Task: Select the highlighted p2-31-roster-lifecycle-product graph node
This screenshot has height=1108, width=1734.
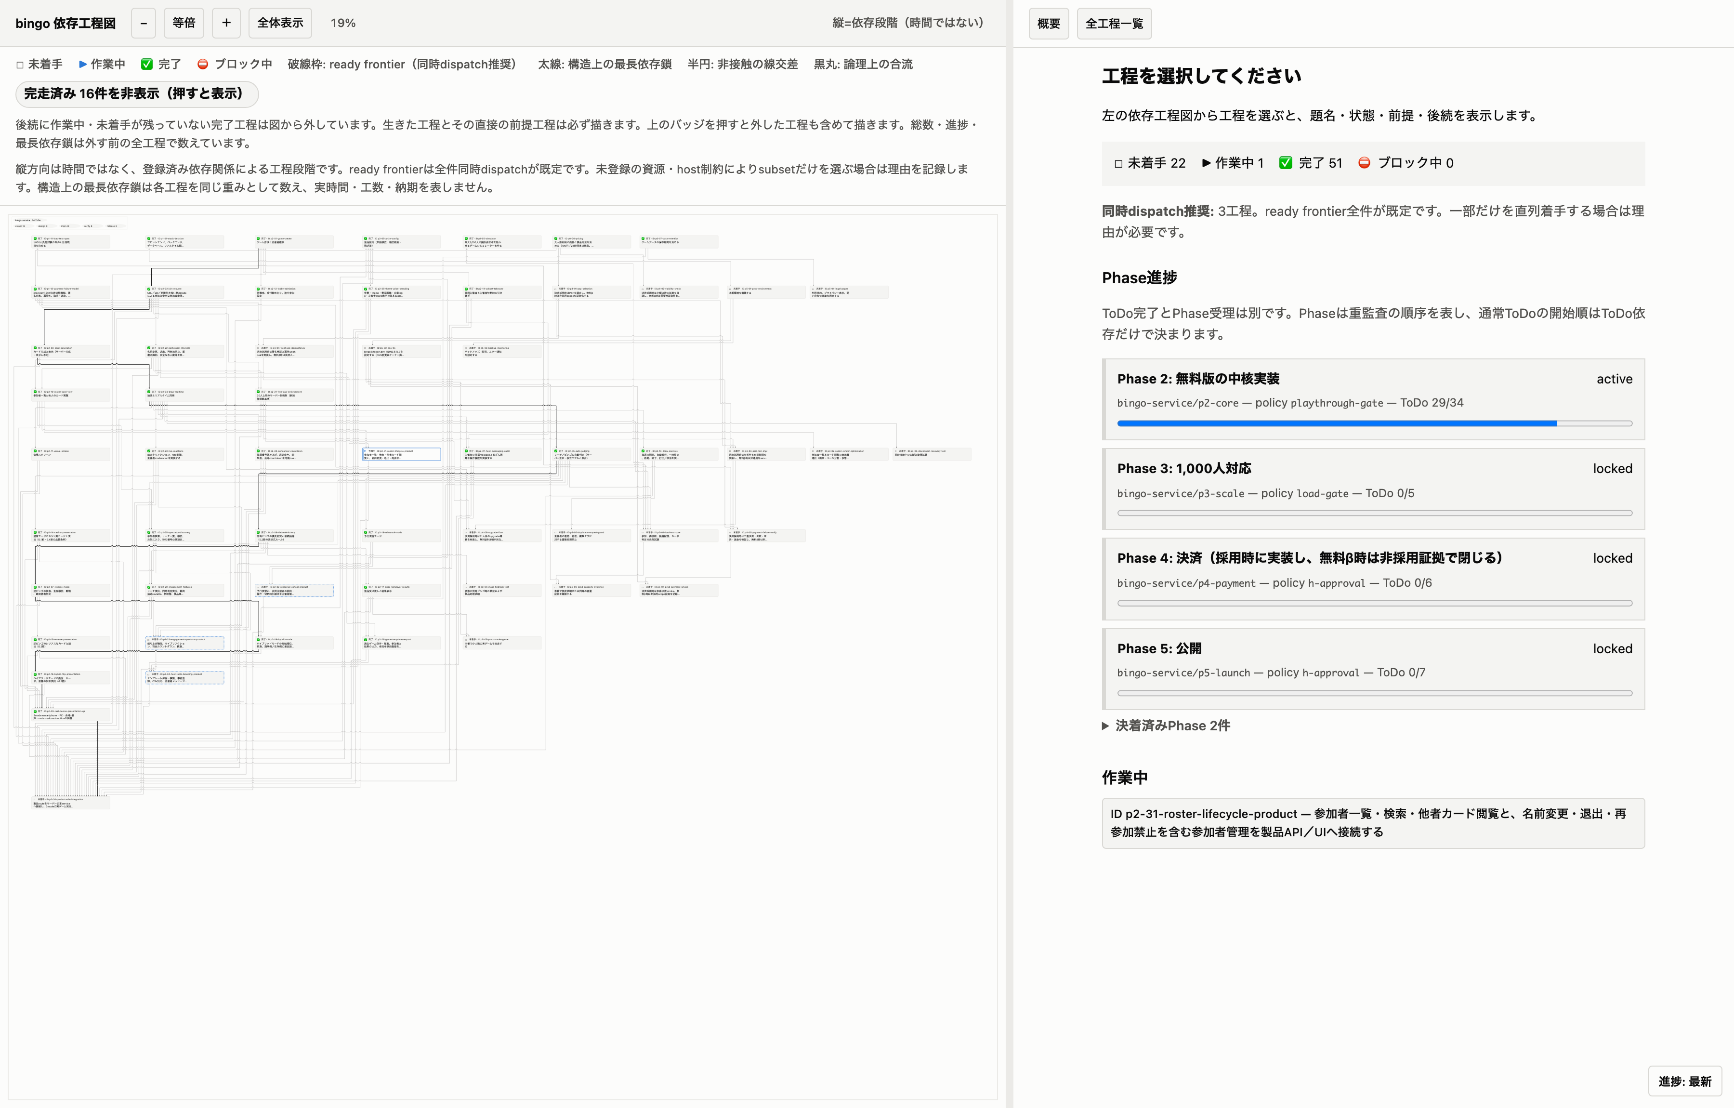Action: coord(401,455)
